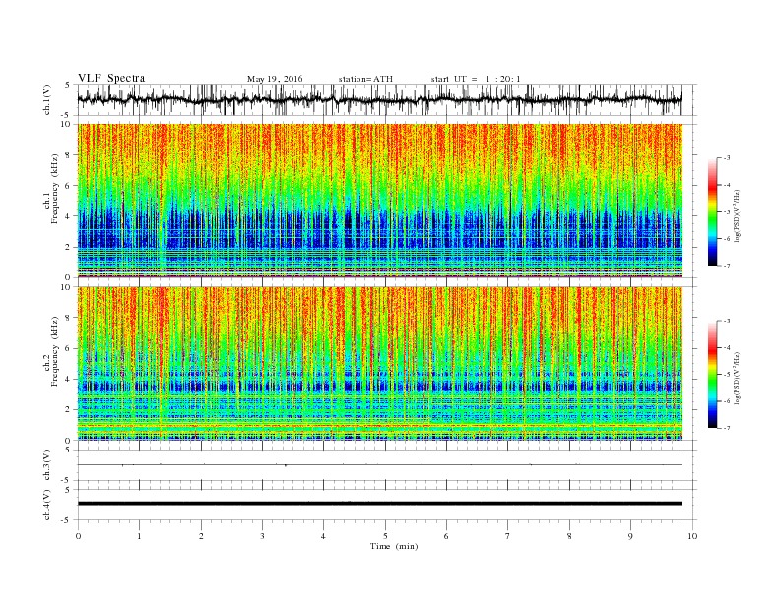Click the "8" tick on the time axis
The height and width of the screenshot is (602, 780).
point(569,536)
